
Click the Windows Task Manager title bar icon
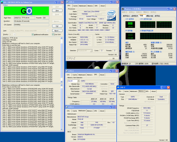click(123, 9)
